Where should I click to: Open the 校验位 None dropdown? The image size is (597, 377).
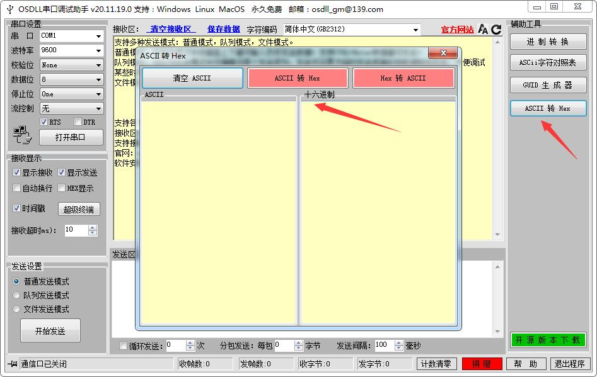(x=72, y=65)
